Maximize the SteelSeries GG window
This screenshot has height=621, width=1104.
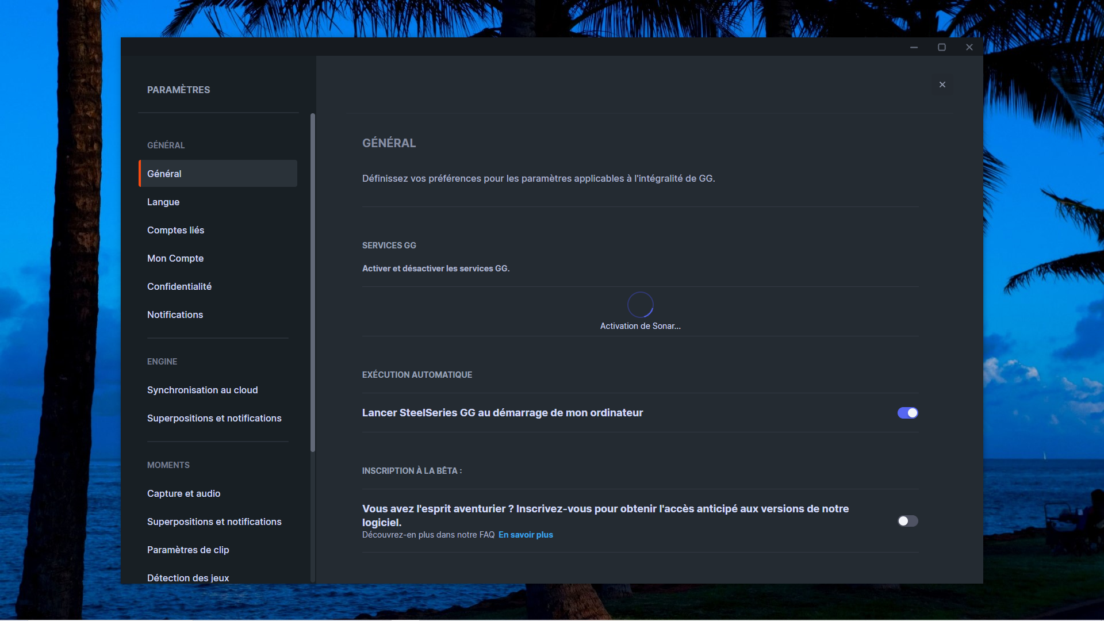[941, 47]
